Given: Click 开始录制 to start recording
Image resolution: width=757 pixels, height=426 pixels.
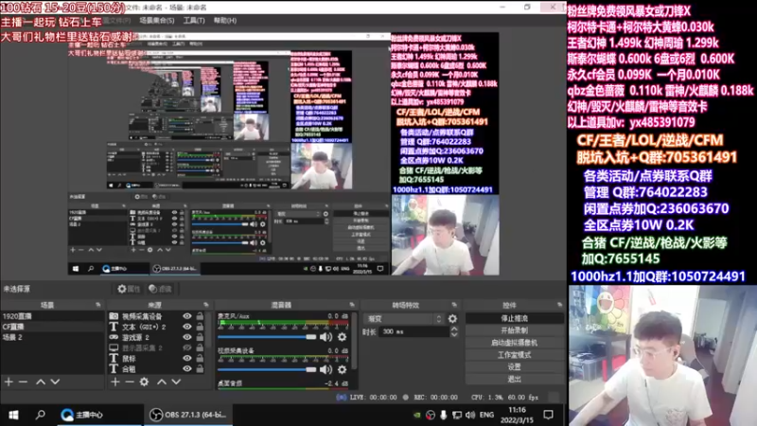Looking at the screenshot, I should pos(514,330).
